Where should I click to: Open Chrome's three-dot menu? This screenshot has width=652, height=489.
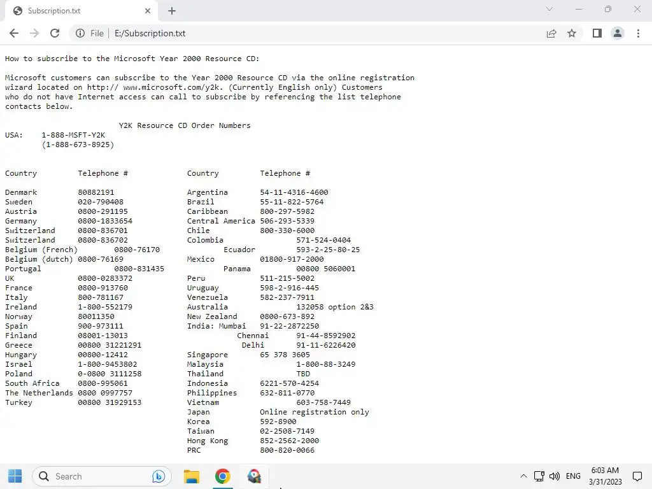coord(638,33)
